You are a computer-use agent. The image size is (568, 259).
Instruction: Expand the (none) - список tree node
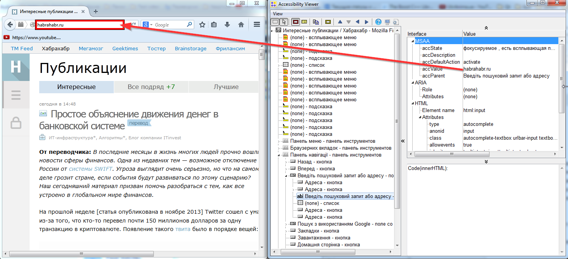pos(279,65)
